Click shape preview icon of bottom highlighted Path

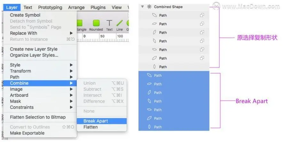149,127
